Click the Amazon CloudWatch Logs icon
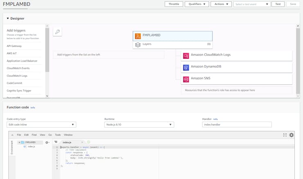 pyautogui.click(x=186, y=55)
